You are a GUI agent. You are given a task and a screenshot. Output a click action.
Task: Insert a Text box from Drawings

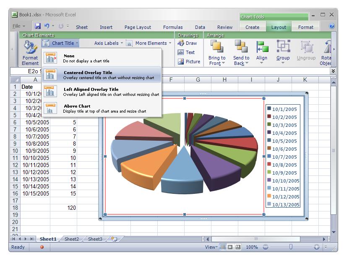(186, 52)
